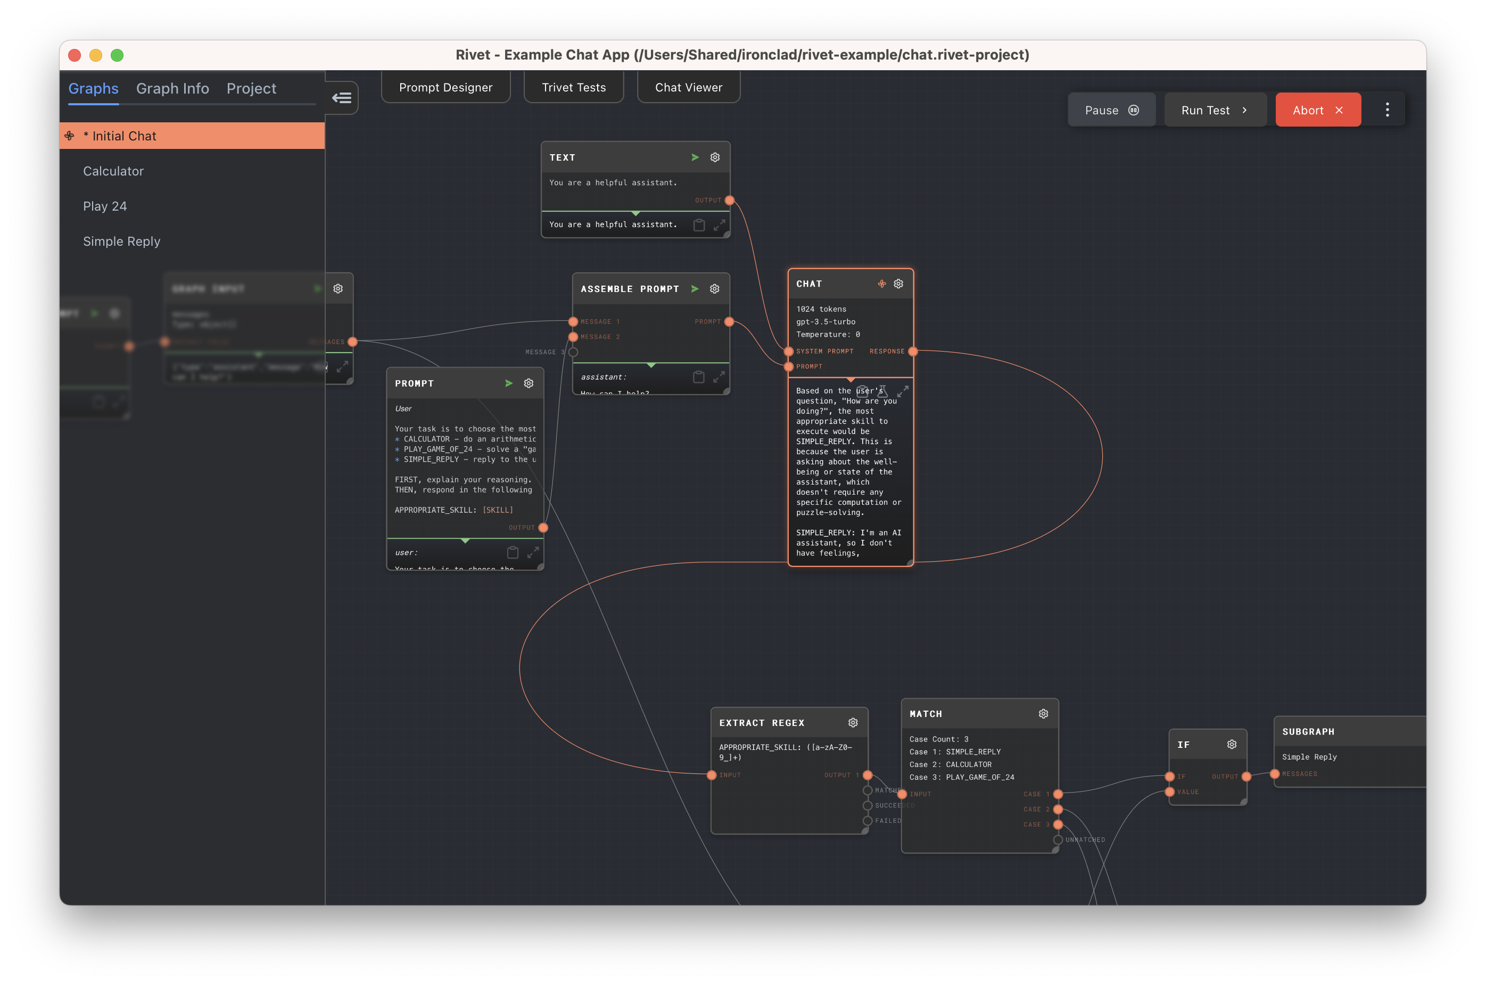Click the Run Test button
The image size is (1486, 984).
coord(1215,110)
